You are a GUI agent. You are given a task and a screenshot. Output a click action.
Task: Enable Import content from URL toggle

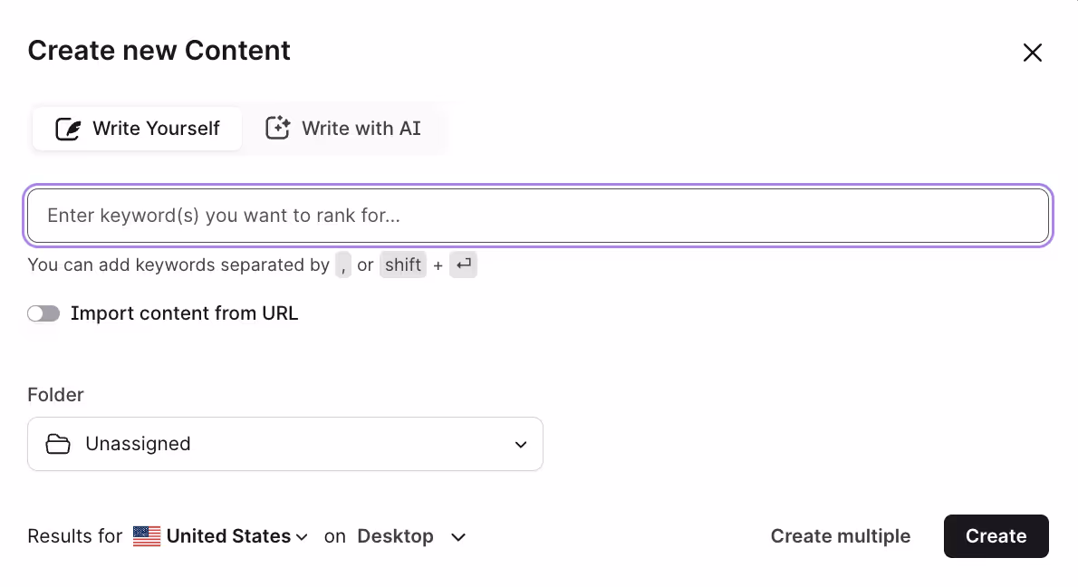tap(44, 313)
